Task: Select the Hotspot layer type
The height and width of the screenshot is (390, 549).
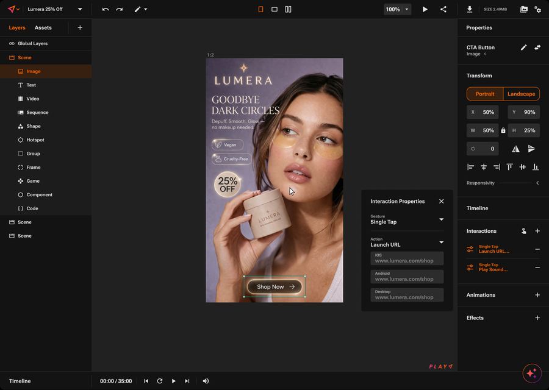Action: pos(46,140)
